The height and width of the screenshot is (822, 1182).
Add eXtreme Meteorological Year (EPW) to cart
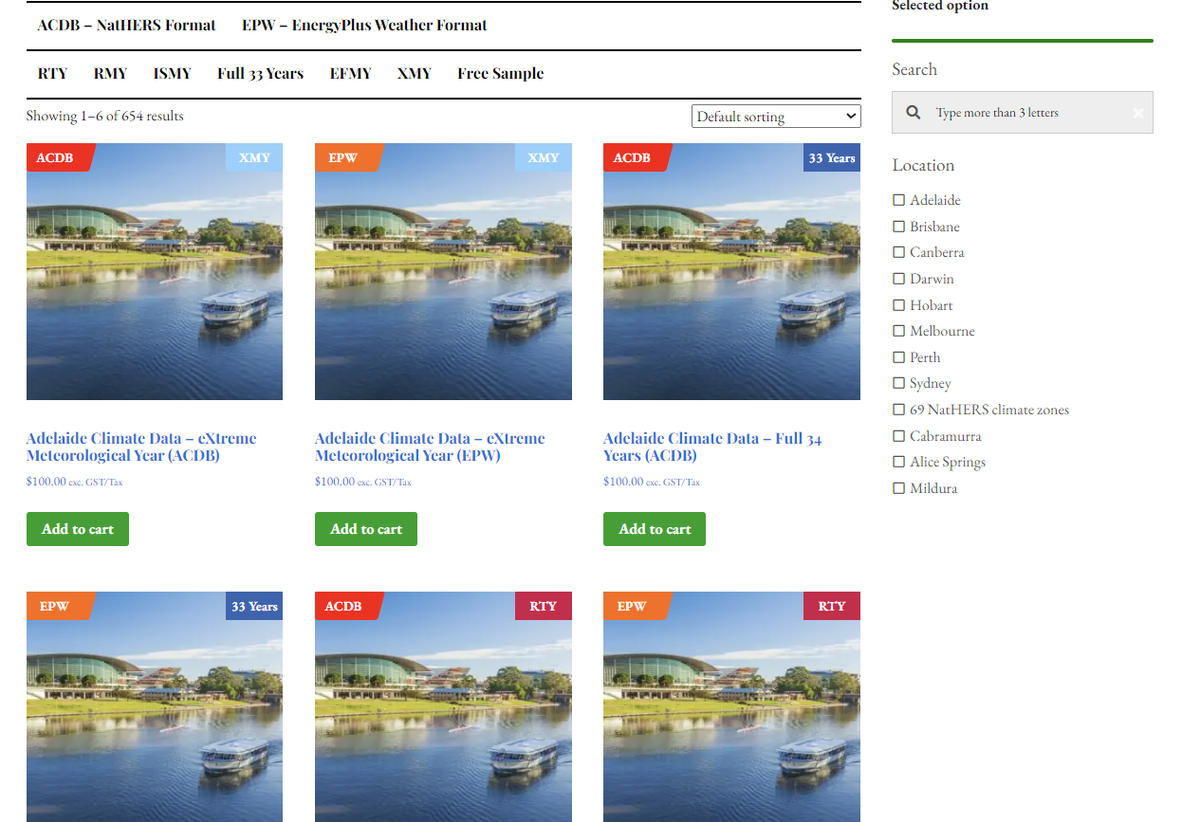(366, 529)
